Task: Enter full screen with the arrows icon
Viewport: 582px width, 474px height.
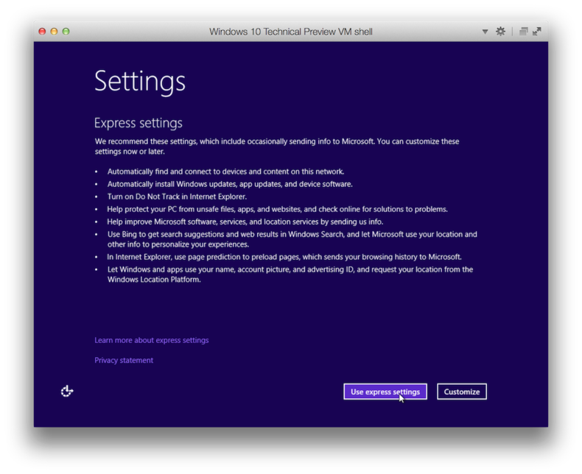Action: pyautogui.click(x=537, y=32)
